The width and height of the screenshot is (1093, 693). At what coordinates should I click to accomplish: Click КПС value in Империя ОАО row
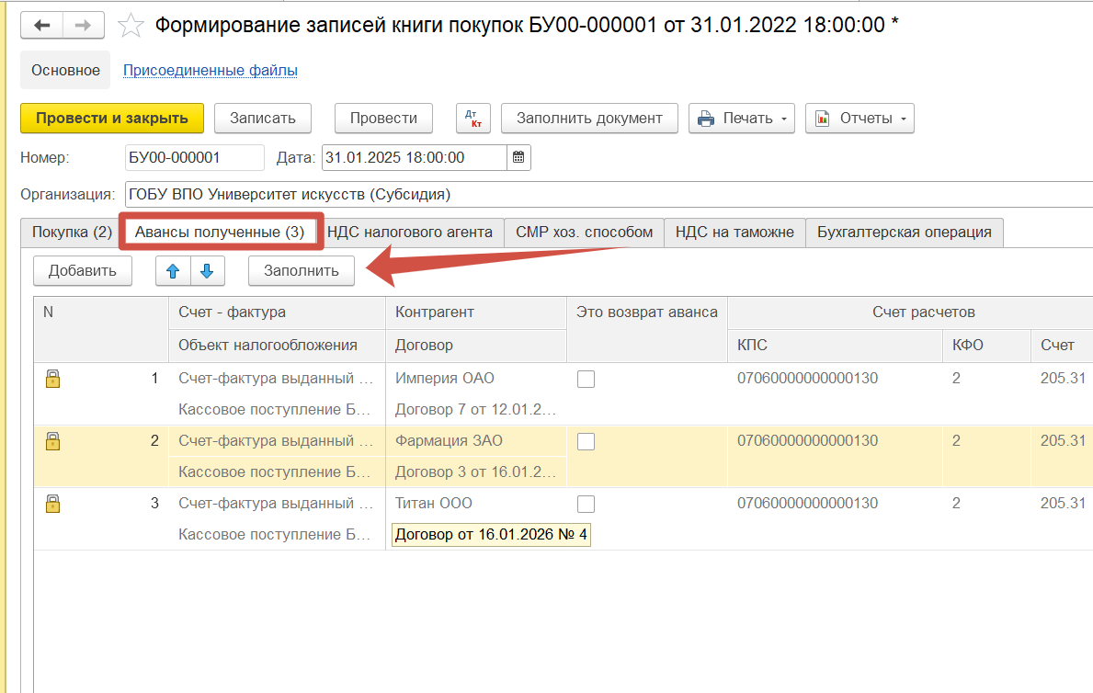pos(808,379)
